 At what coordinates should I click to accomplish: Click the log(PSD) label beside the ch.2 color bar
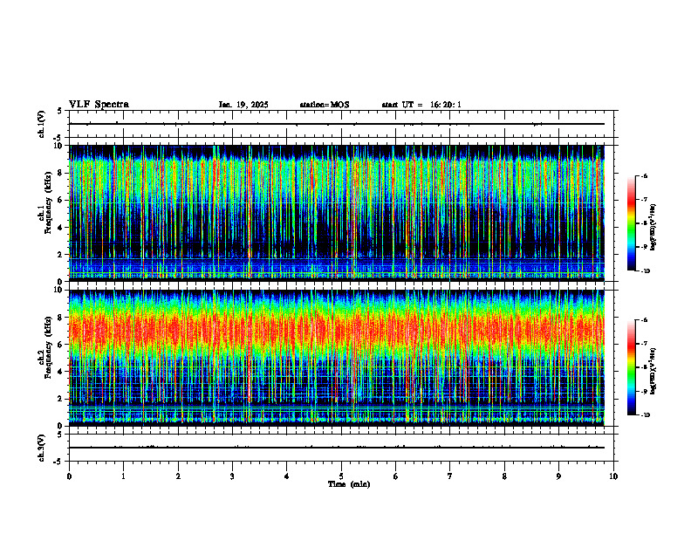coord(653,371)
